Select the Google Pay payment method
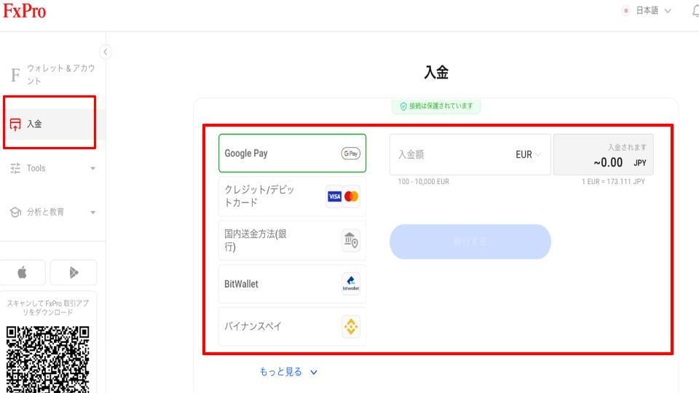699x393 pixels. tap(293, 154)
